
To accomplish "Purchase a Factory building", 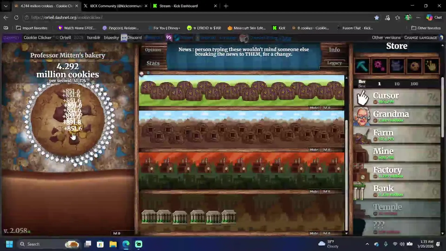I will [x=397, y=172].
